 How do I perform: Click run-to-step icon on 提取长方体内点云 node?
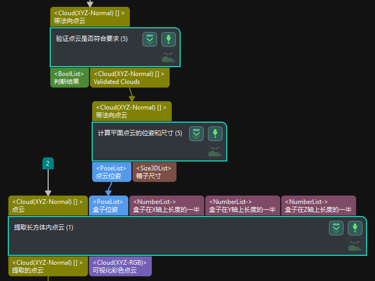(336, 228)
